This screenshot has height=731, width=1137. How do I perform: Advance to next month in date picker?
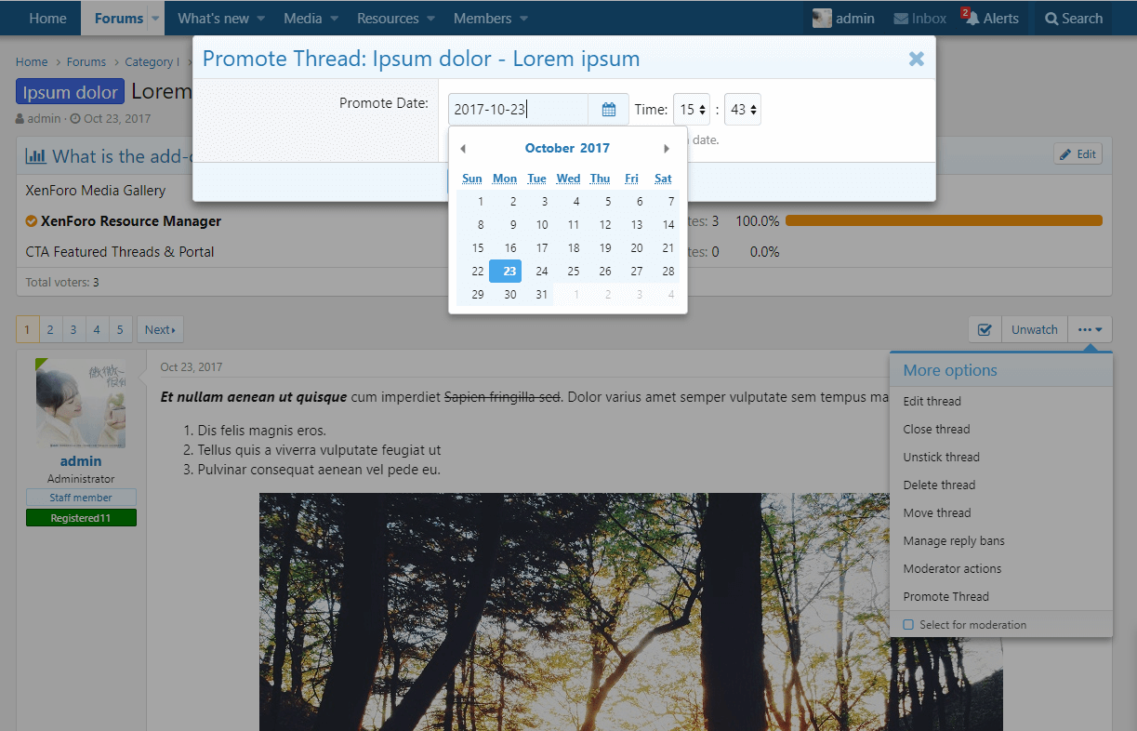point(667,149)
